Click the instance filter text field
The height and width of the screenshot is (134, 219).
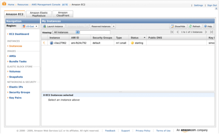click(x=95, y=32)
